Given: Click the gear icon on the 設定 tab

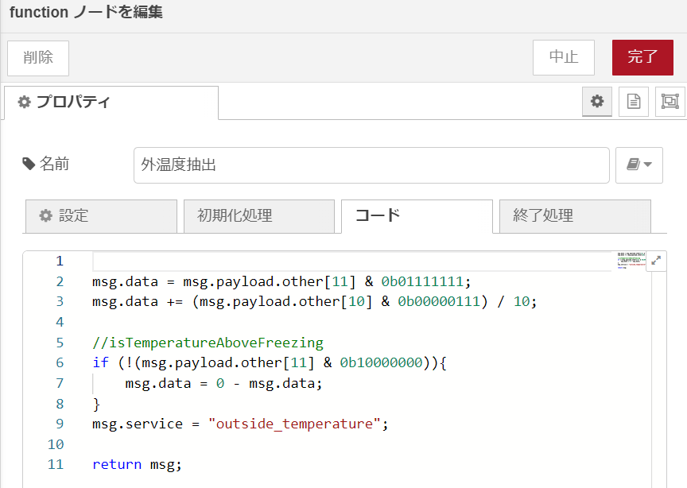Looking at the screenshot, I should (45, 216).
